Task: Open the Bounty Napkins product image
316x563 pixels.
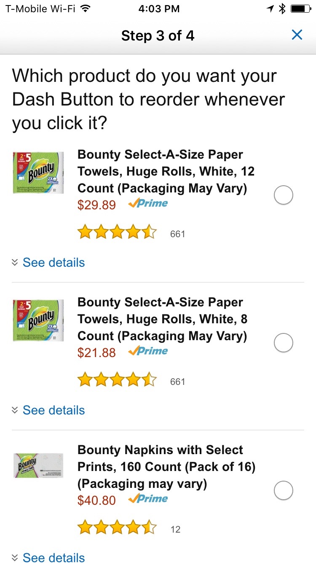Action: point(38,466)
